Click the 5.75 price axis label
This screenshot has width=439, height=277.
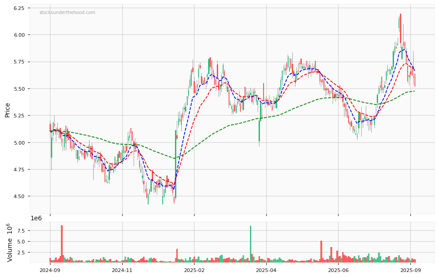(x=19, y=62)
